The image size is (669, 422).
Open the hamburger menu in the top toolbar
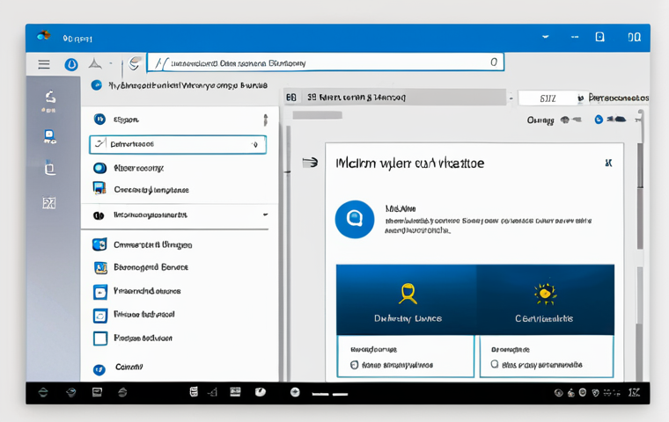[x=44, y=64]
